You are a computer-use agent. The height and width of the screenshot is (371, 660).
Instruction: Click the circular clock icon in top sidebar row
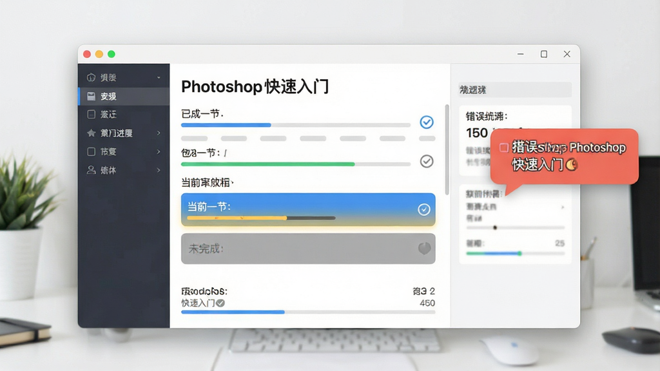[x=91, y=77]
